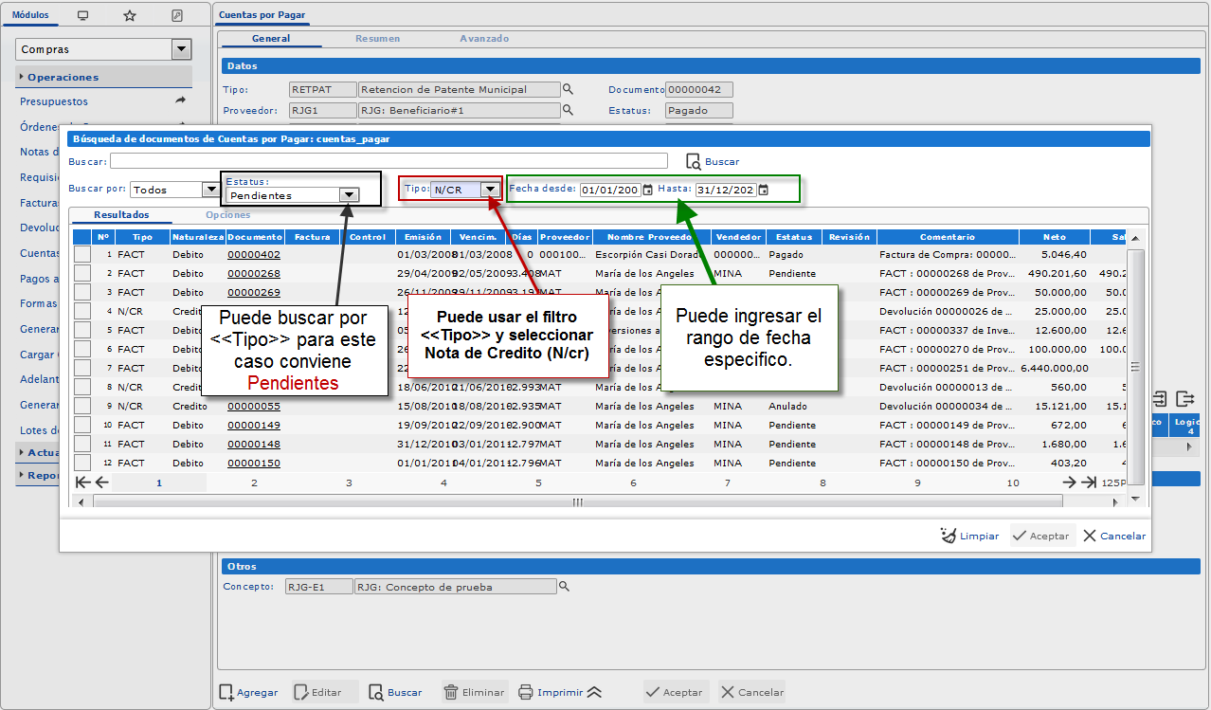
Task: Open the Estatus dropdown showing Pendientes
Action: point(350,194)
